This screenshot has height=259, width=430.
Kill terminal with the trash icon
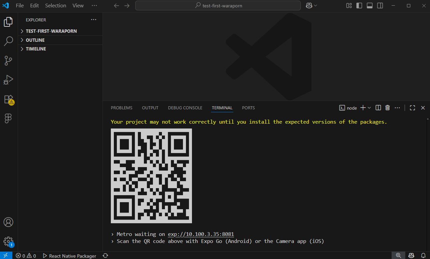tap(388, 108)
